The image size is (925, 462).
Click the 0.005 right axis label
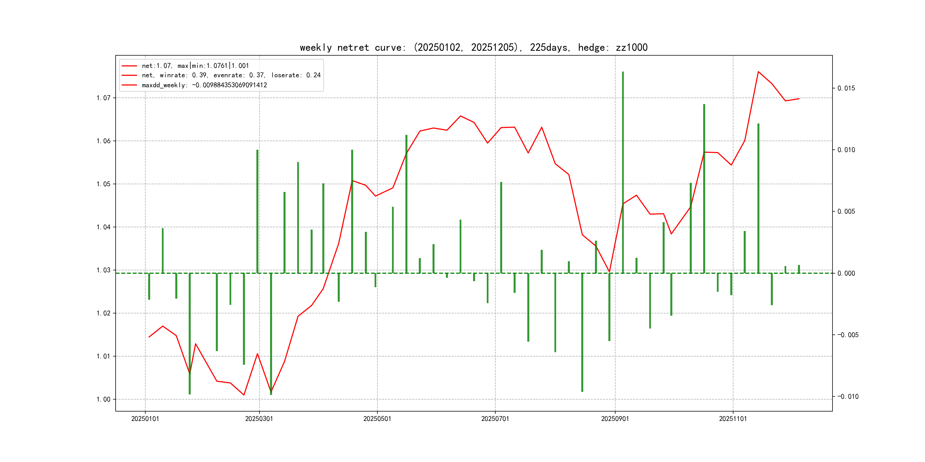click(x=846, y=212)
